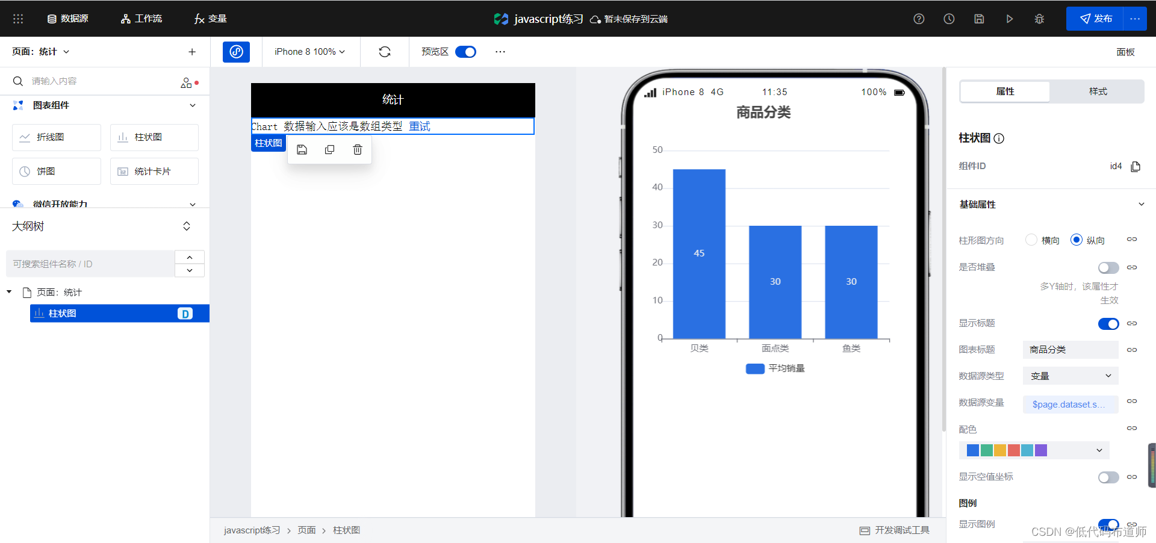Click the outline search up arrow

coord(190,257)
